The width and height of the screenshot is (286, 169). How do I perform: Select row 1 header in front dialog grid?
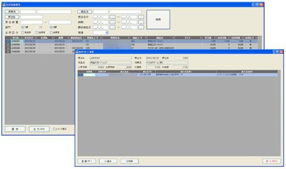pyautogui.click(x=80, y=75)
